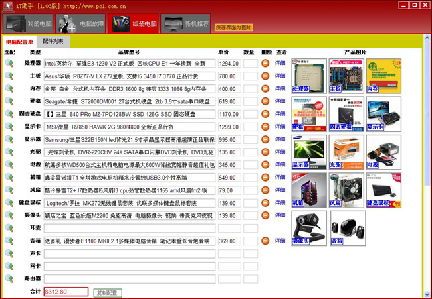Click the 硬盘 product thumbnail
This screenshot has height=299, width=432.
click(x=309, y=114)
